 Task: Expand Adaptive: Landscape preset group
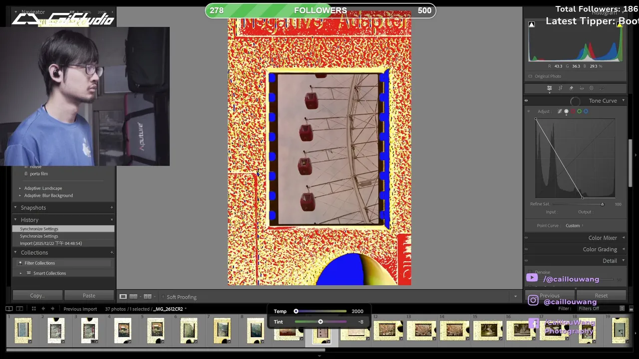[20, 188]
